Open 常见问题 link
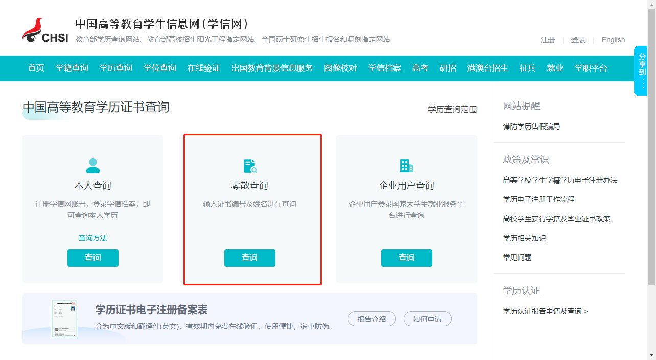 pos(518,258)
